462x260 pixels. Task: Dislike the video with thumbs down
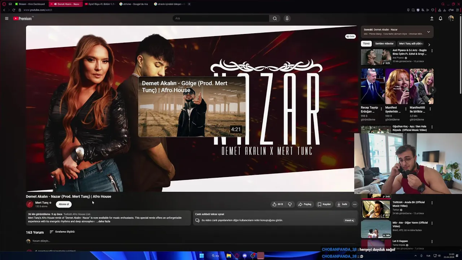290,204
